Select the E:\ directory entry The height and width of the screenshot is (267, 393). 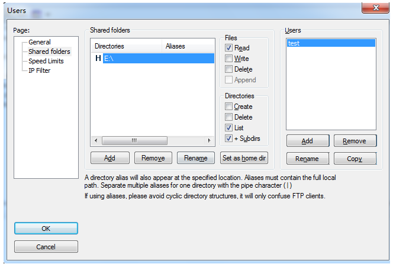159,59
